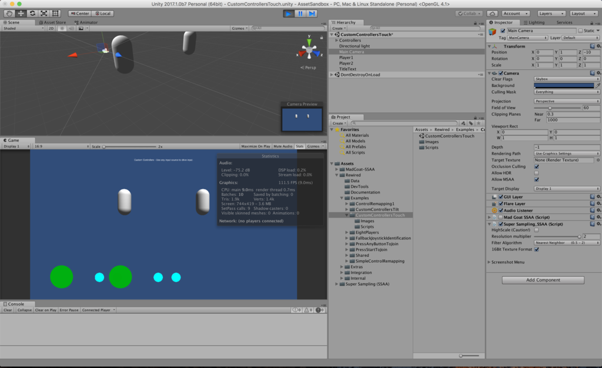Toggle 2D view mode in Scene
The image size is (602, 368).
tap(51, 28)
